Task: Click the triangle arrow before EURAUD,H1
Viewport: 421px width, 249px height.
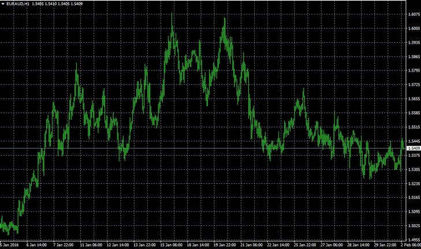Action: coord(3,3)
